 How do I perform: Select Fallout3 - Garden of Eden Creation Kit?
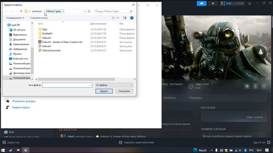coord(62,42)
